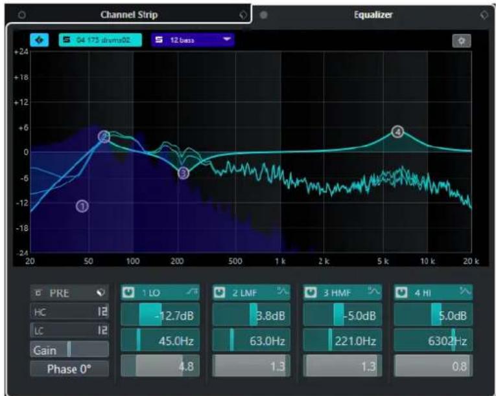The width and height of the screenshot is (496, 396).
Task: Toggle band 4 HI power button
Action: tap(401, 292)
